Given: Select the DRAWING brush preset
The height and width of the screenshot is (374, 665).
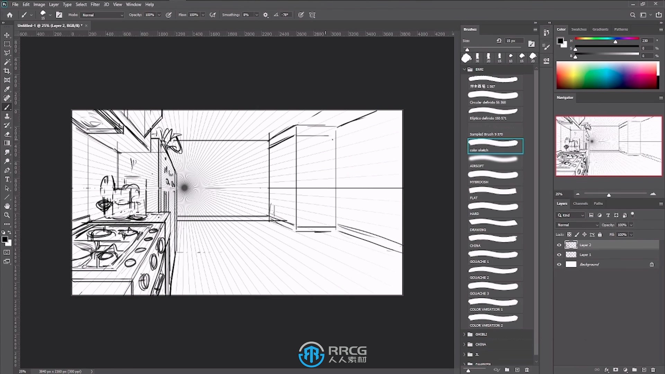Looking at the screenshot, I should (495, 225).
